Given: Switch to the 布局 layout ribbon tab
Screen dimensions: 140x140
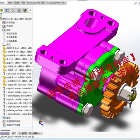Looking at the screenshot, I should pos(10,3).
